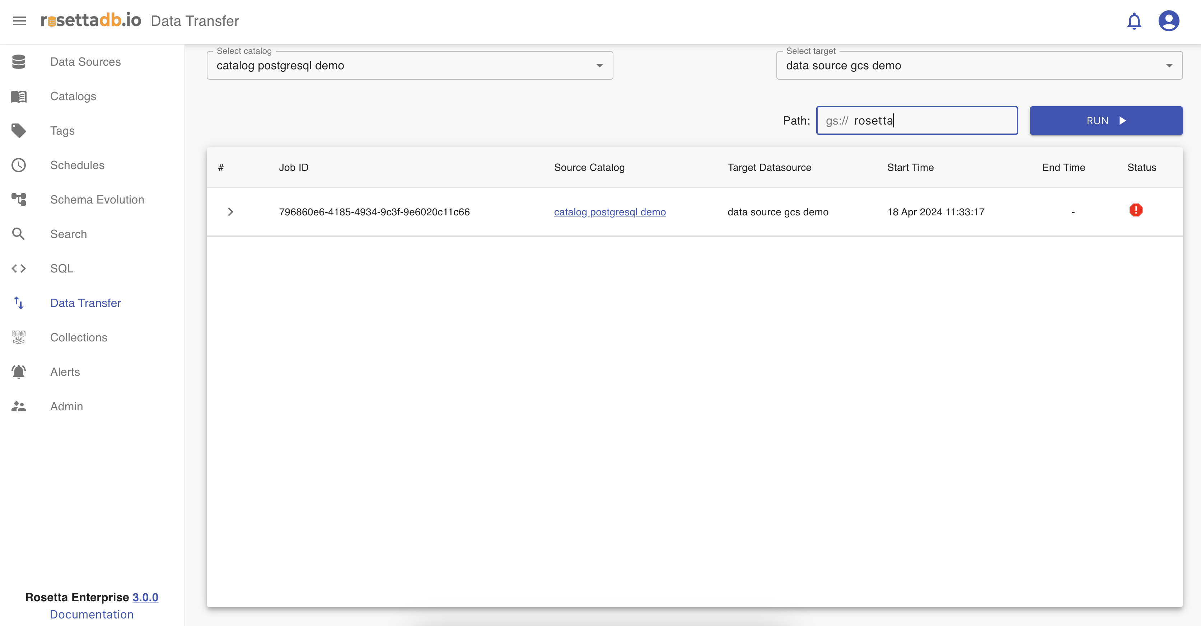Click the Tags label icon
The image size is (1201, 626).
point(19,131)
